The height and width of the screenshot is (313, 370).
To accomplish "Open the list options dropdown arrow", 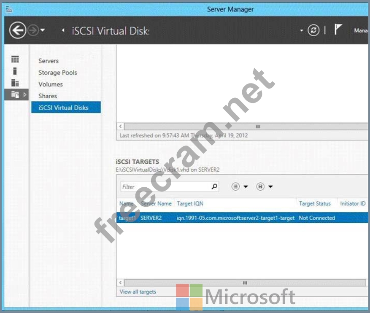I will (246, 186).
